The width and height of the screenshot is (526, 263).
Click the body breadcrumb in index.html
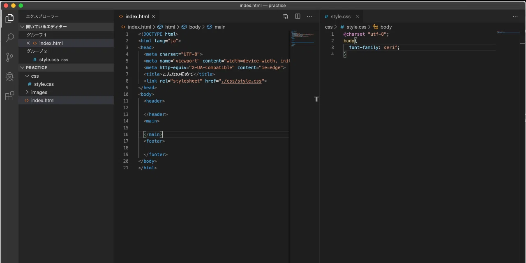pos(191,27)
